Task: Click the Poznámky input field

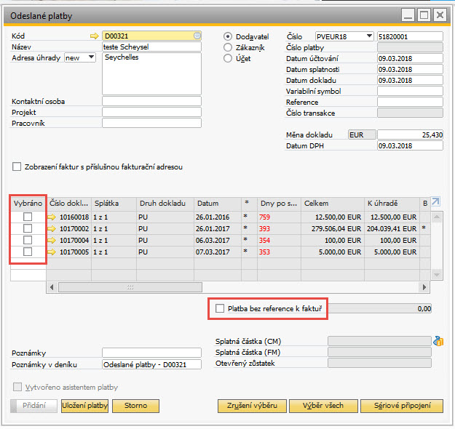Action: (x=151, y=353)
